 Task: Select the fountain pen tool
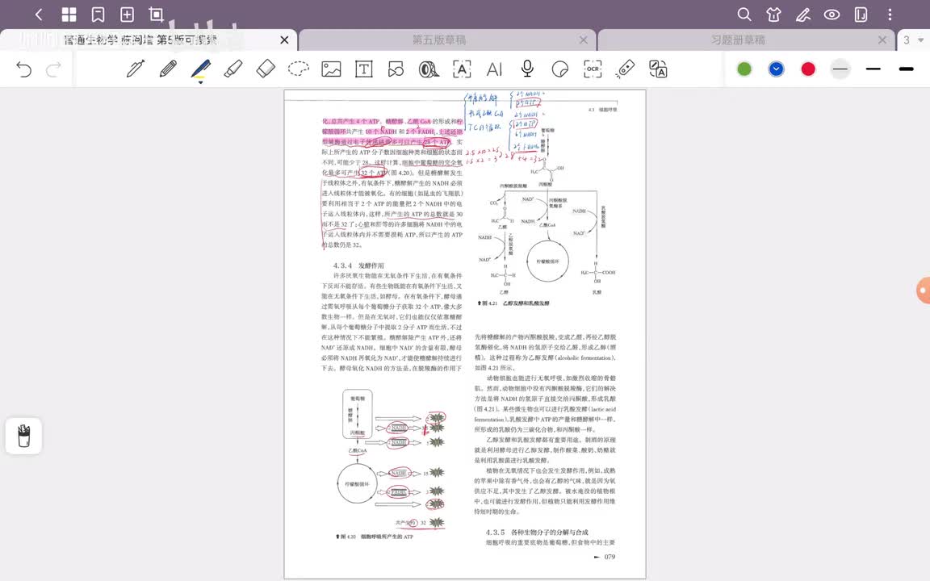coord(136,69)
